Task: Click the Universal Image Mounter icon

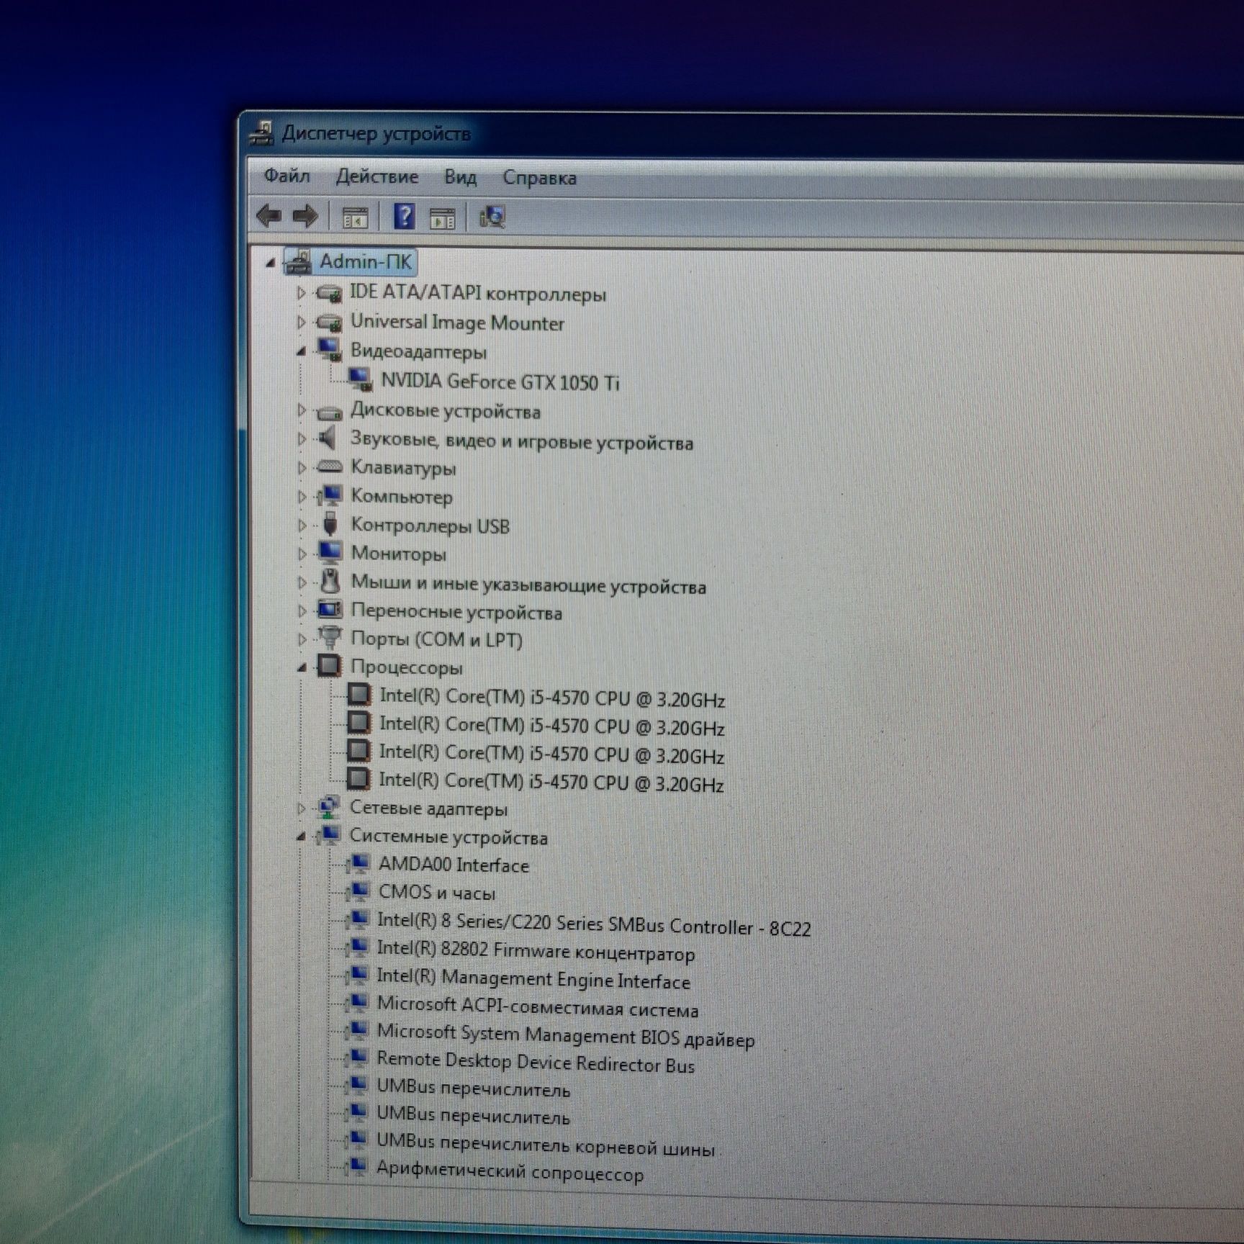Action: coord(330,322)
